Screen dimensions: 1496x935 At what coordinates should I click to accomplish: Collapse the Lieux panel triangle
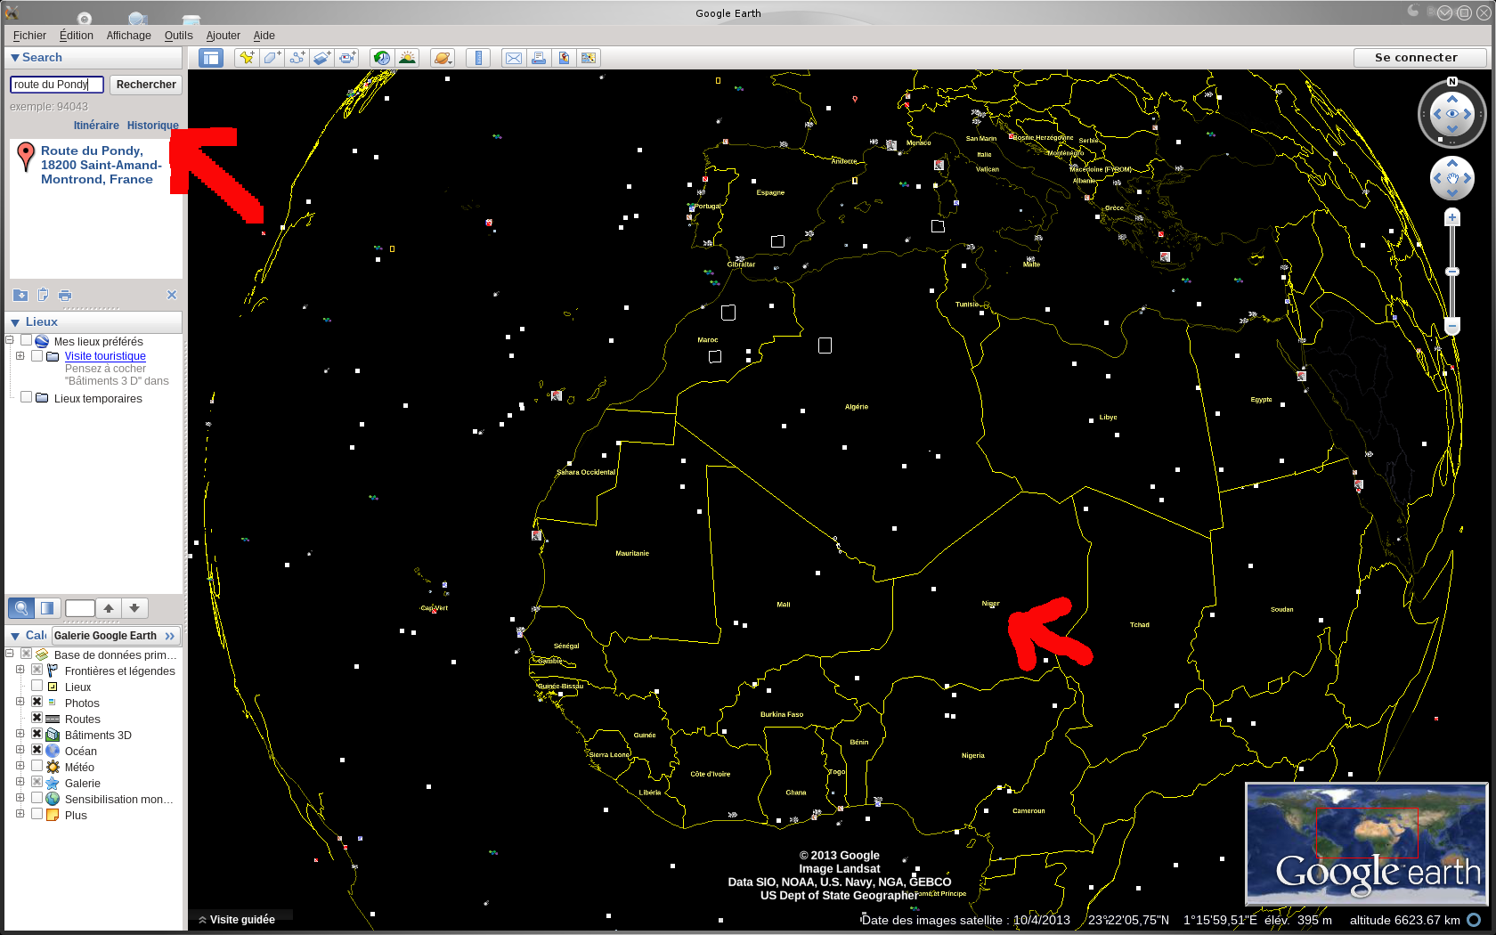pyautogui.click(x=15, y=322)
